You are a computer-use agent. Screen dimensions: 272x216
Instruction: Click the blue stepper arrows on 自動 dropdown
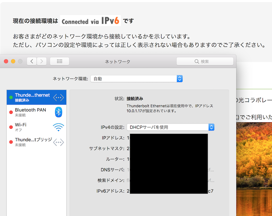[x=180, y=79]
